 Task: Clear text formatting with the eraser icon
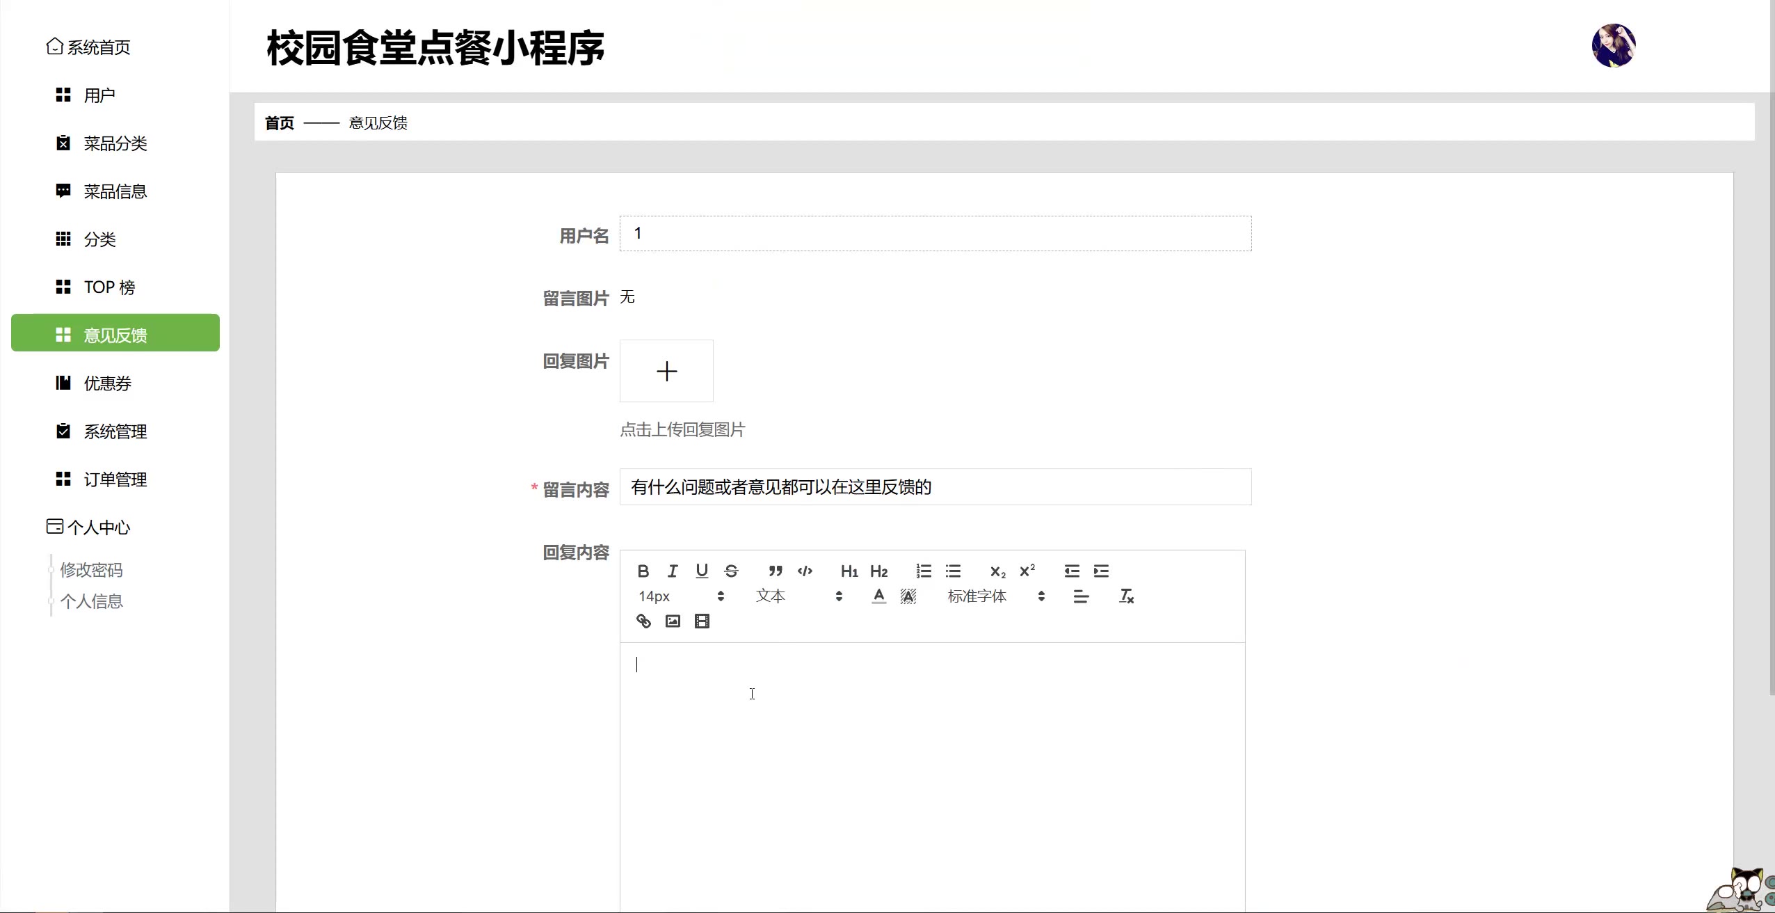click(1126, 596)
